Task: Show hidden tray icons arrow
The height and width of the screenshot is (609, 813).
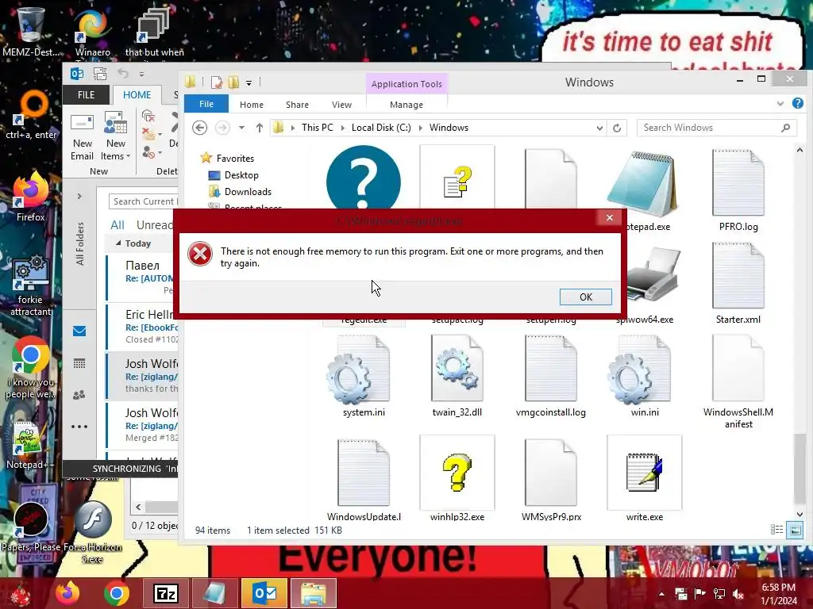Action: coord(661,594)
